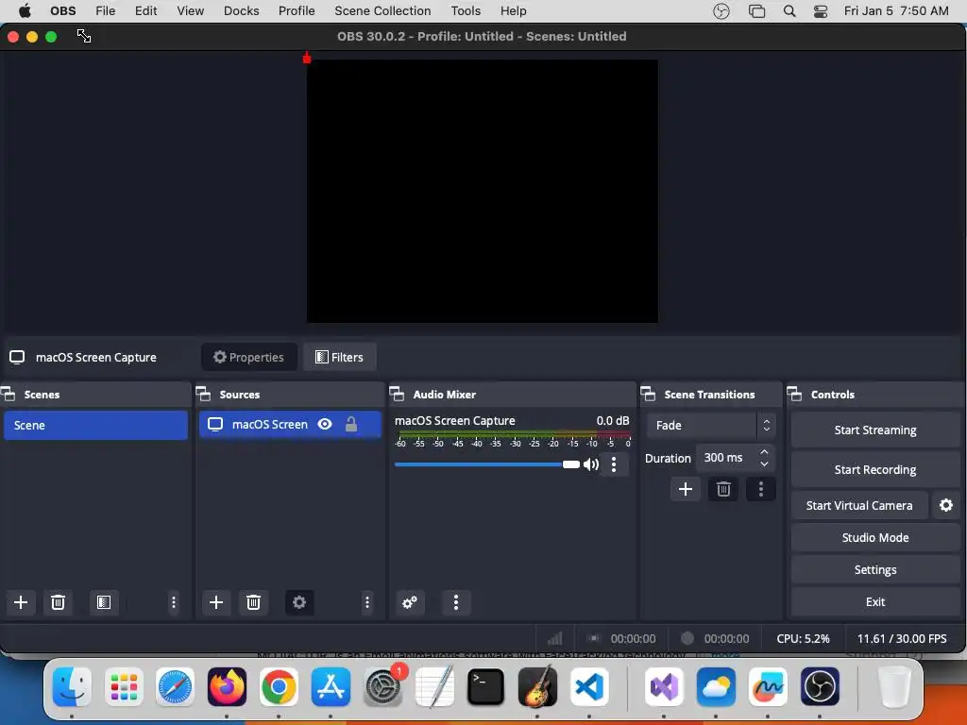Image resolution: width=967 pixels, height=725 pixels.
Task: Open Scenes panel more options menu
Action: pyautogui.click(x=174, y=602)
